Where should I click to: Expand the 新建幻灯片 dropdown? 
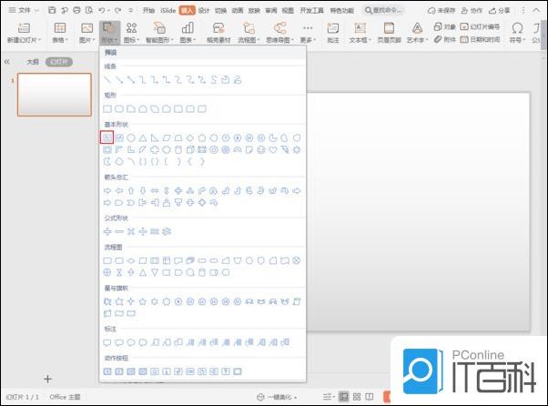click(24, 40)
